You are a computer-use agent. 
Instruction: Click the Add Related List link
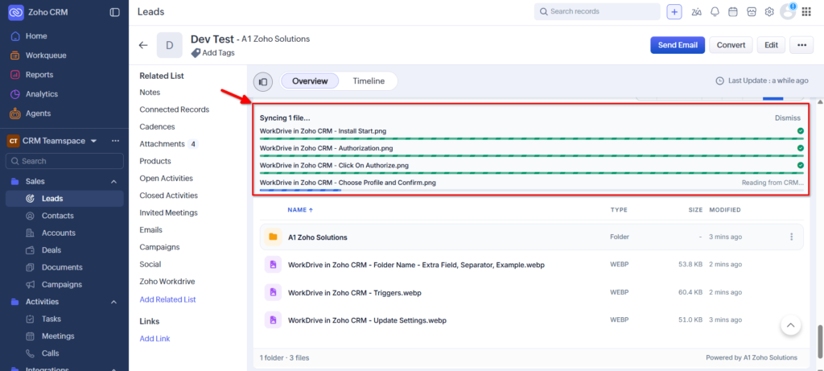point(167,299)
